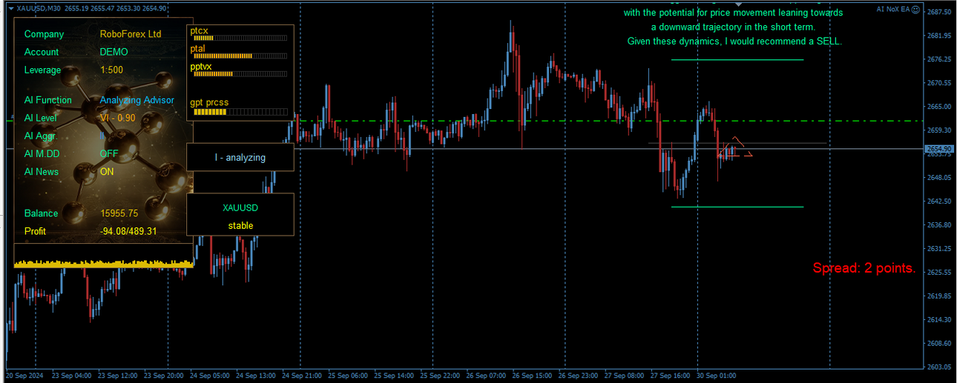Viewport: 957px width, 383px height.
Task: Click the 'recommend a SELL' advice line
Action: pyautogui.click(x=734, y=41)
